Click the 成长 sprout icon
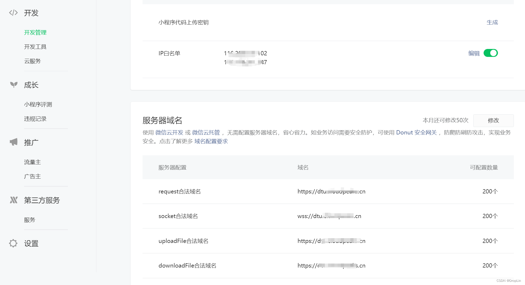This screenshot has width=525, height=285. pos(14,85)
